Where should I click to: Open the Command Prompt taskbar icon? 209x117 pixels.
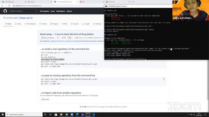(88, 114)
